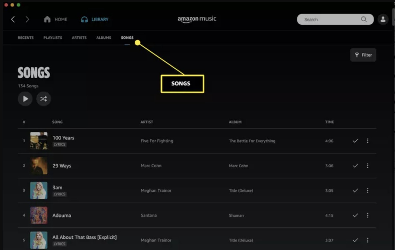The height and width of the screenshot is (250, 395).
Task: Open more options for 3am
Action: 368,191
